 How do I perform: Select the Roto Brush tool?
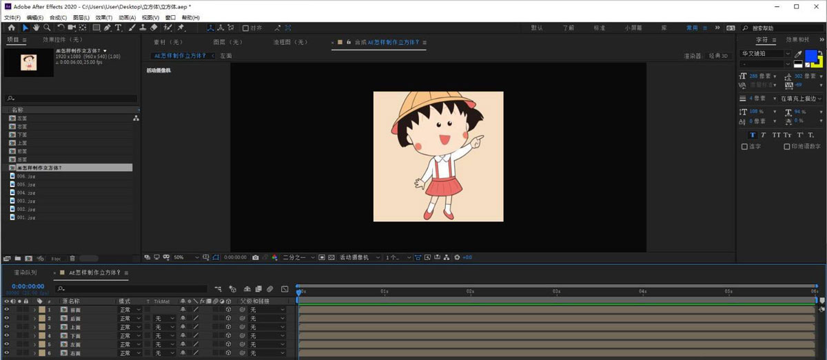pyautogui.click(x=168, y=28)
